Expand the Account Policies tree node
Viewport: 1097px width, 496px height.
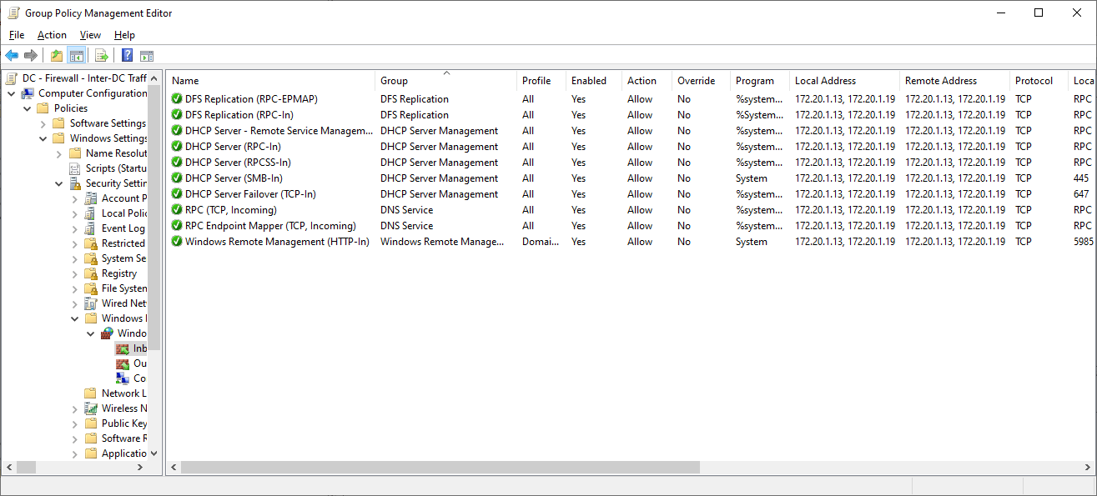point(74,198)
